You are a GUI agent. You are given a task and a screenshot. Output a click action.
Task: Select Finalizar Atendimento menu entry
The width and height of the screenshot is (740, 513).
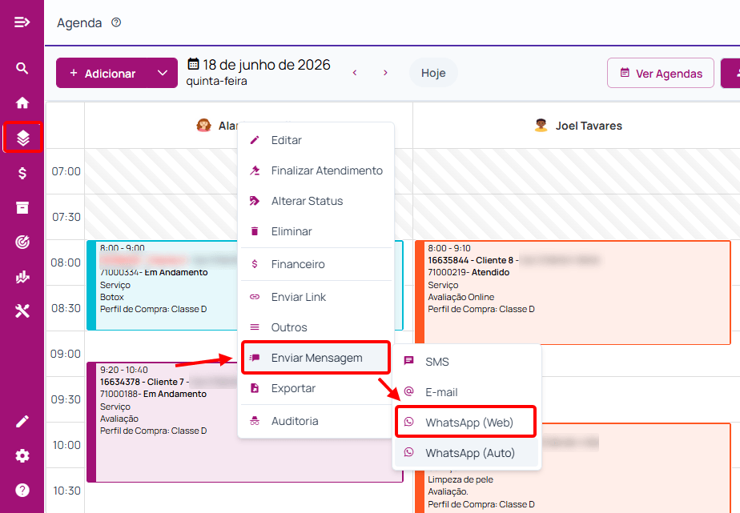click(x=316, y=170)
